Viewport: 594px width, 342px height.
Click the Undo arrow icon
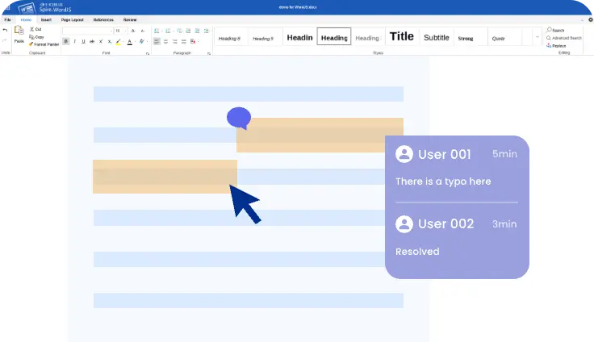6,30
